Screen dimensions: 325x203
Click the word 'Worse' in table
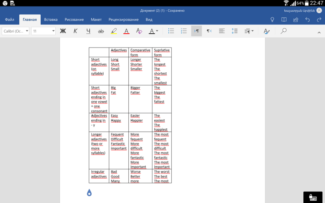[135, 172]
